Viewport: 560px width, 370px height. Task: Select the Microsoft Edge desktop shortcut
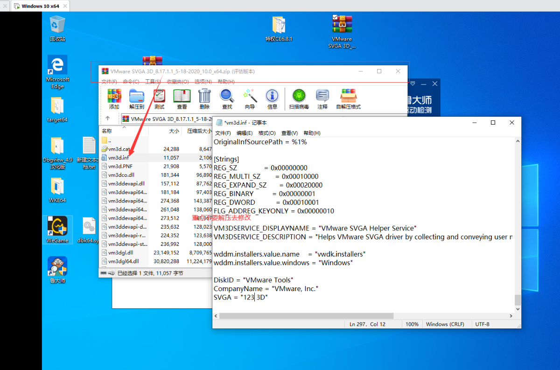click(57, 72)
